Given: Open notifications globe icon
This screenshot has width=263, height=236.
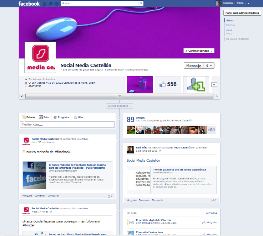Looking at the screenshot, I should pos(57,4).
